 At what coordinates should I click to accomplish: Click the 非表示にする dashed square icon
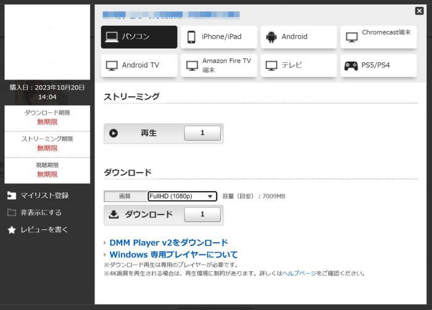[x=12, y=213]
